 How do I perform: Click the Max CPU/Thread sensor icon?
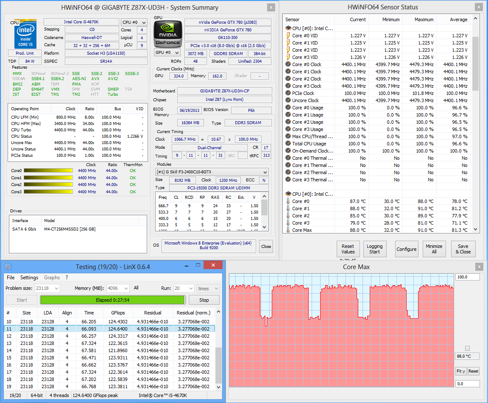[288, 136]
